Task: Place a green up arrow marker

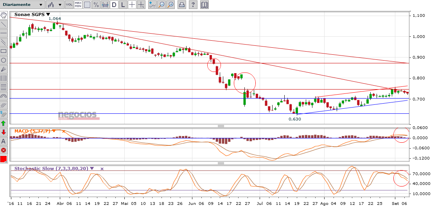Action: pos(4,123)
